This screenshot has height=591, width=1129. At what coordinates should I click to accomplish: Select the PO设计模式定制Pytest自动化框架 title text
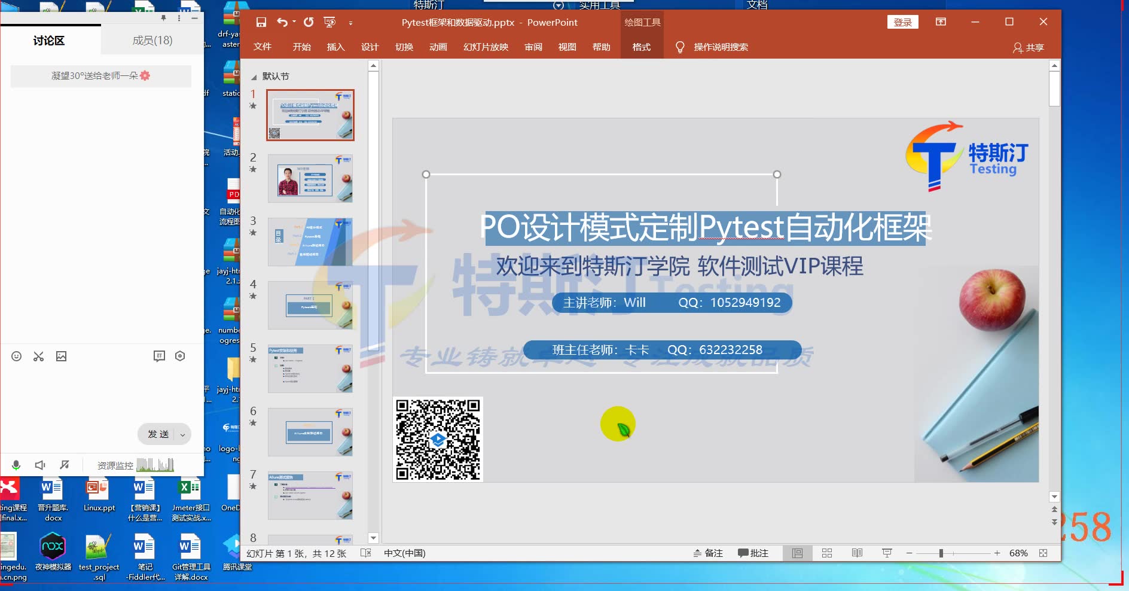pyautogui.click(x=706, y=227)
